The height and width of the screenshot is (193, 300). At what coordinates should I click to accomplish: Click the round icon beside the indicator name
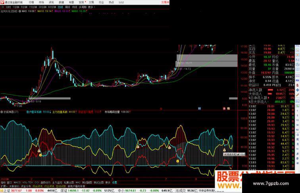(2, 112)
